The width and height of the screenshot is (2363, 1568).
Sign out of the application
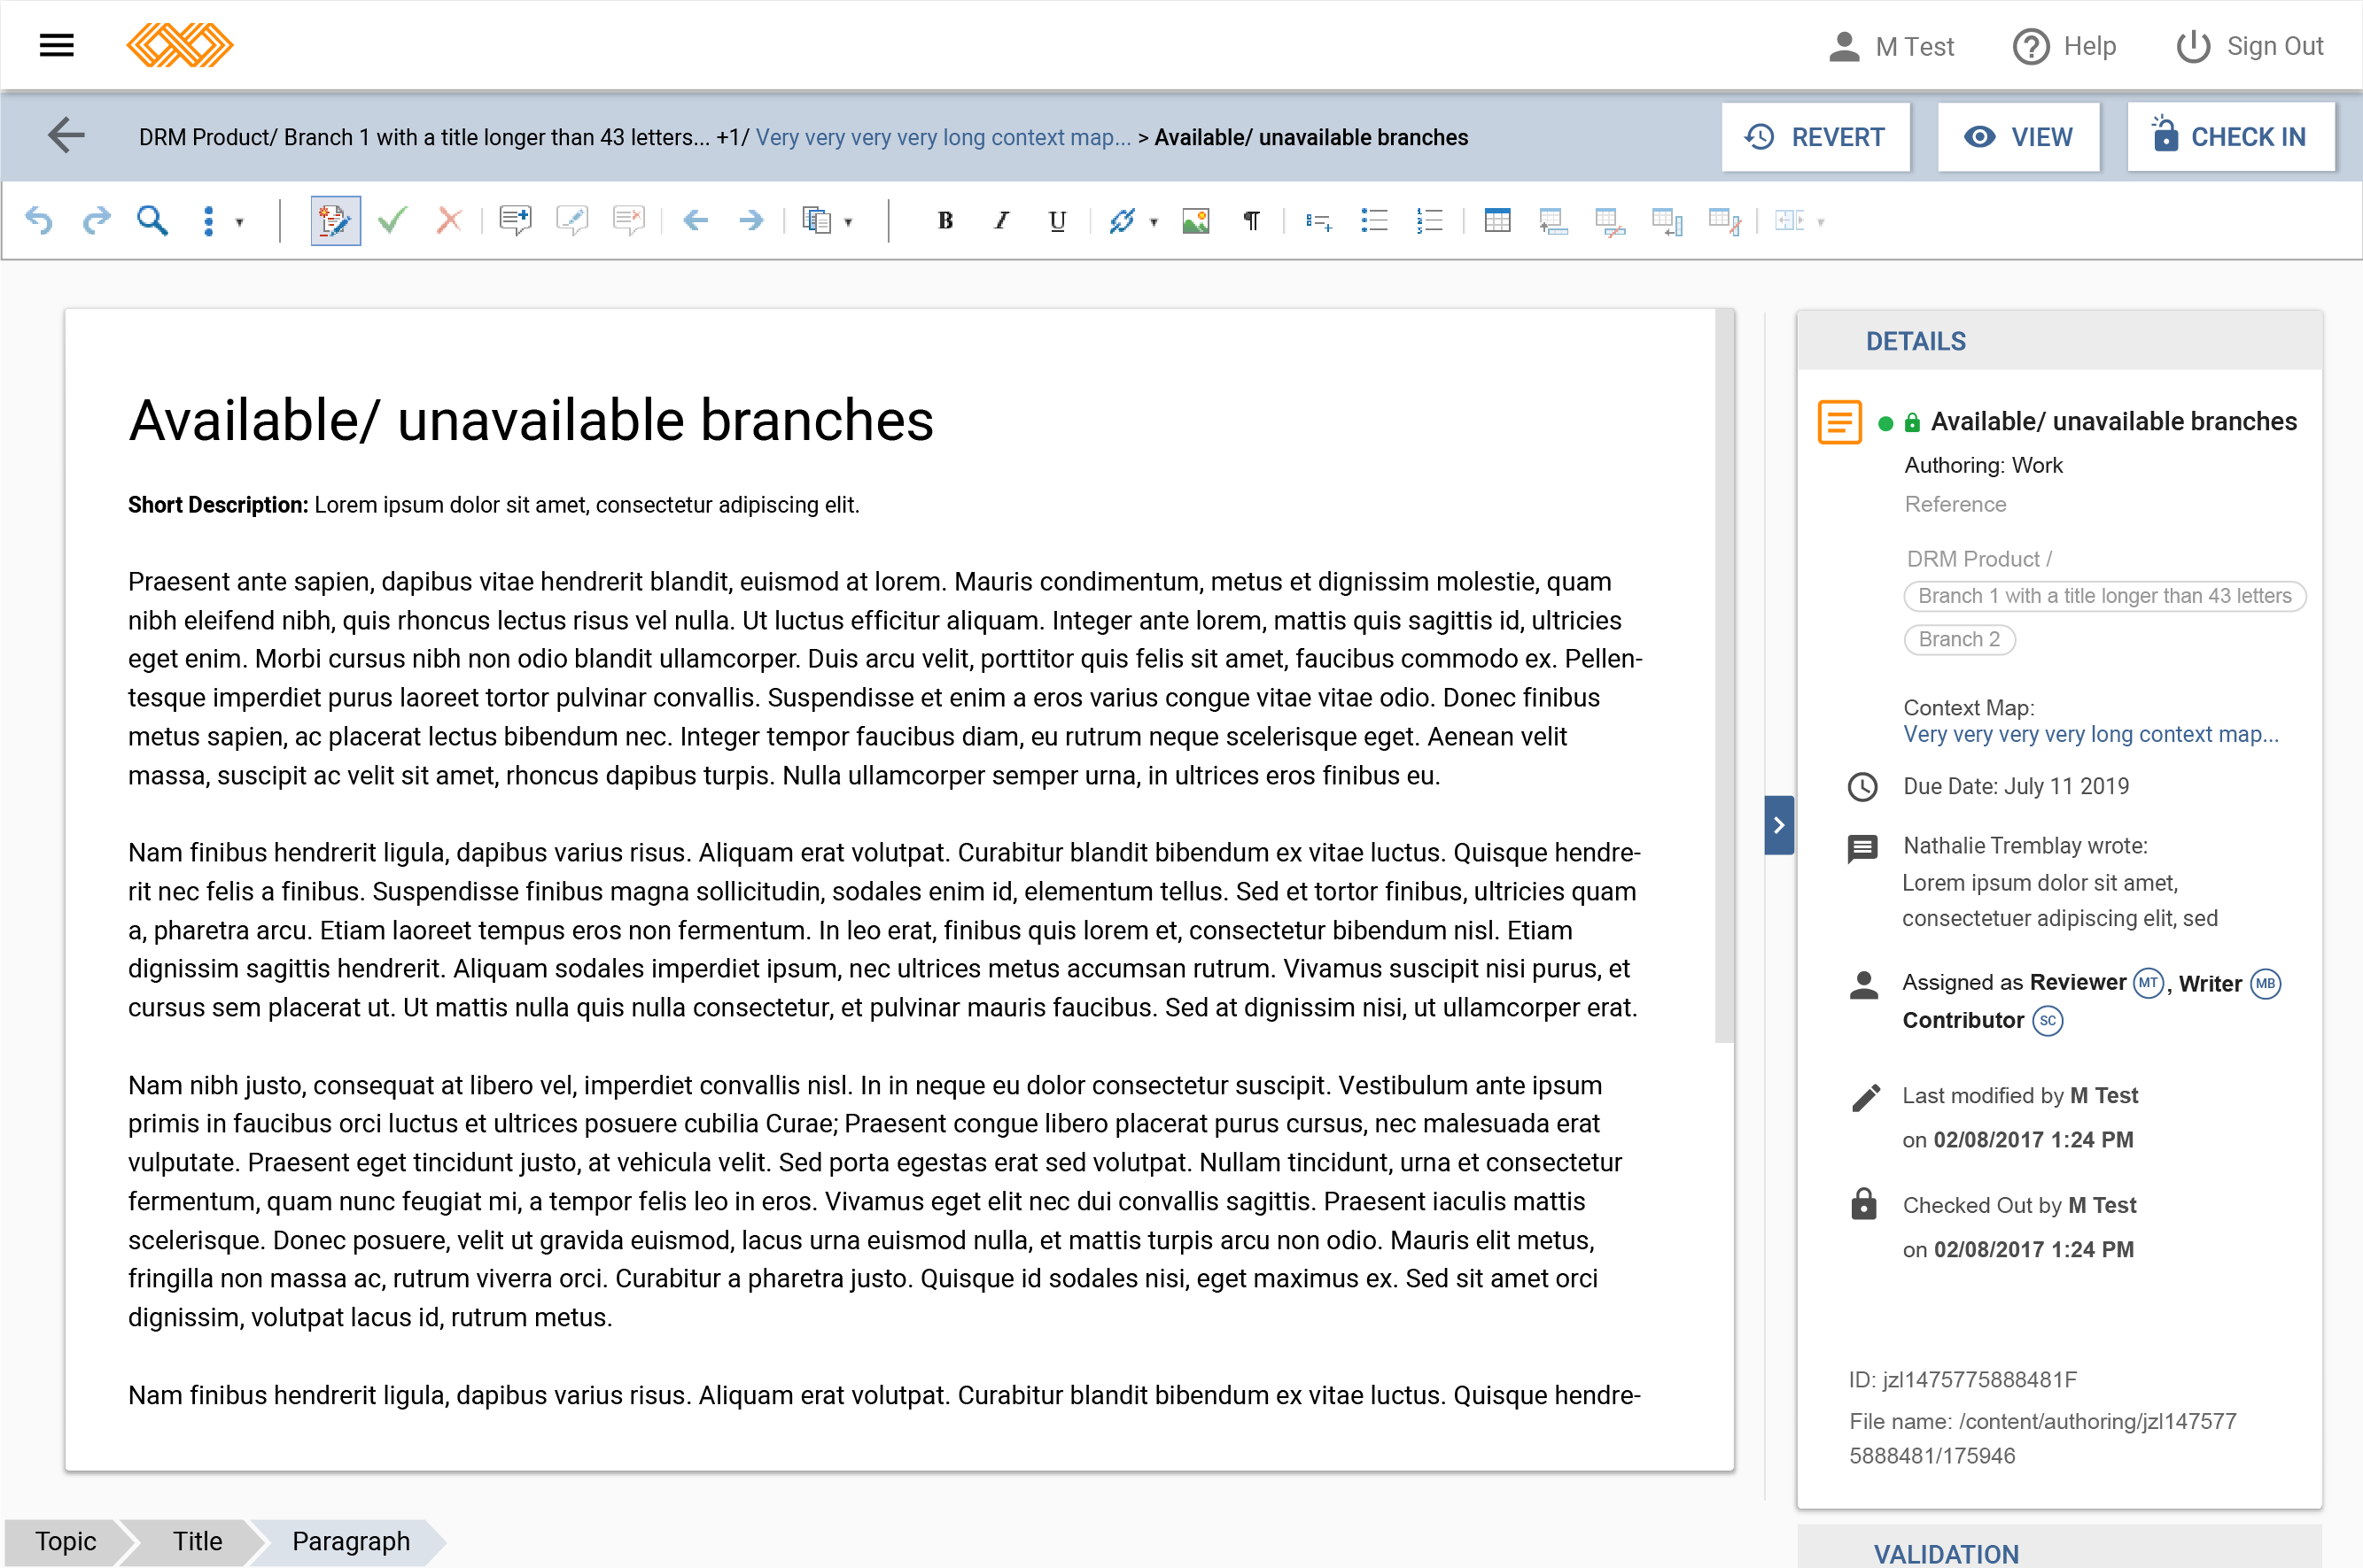(2250, 46)
